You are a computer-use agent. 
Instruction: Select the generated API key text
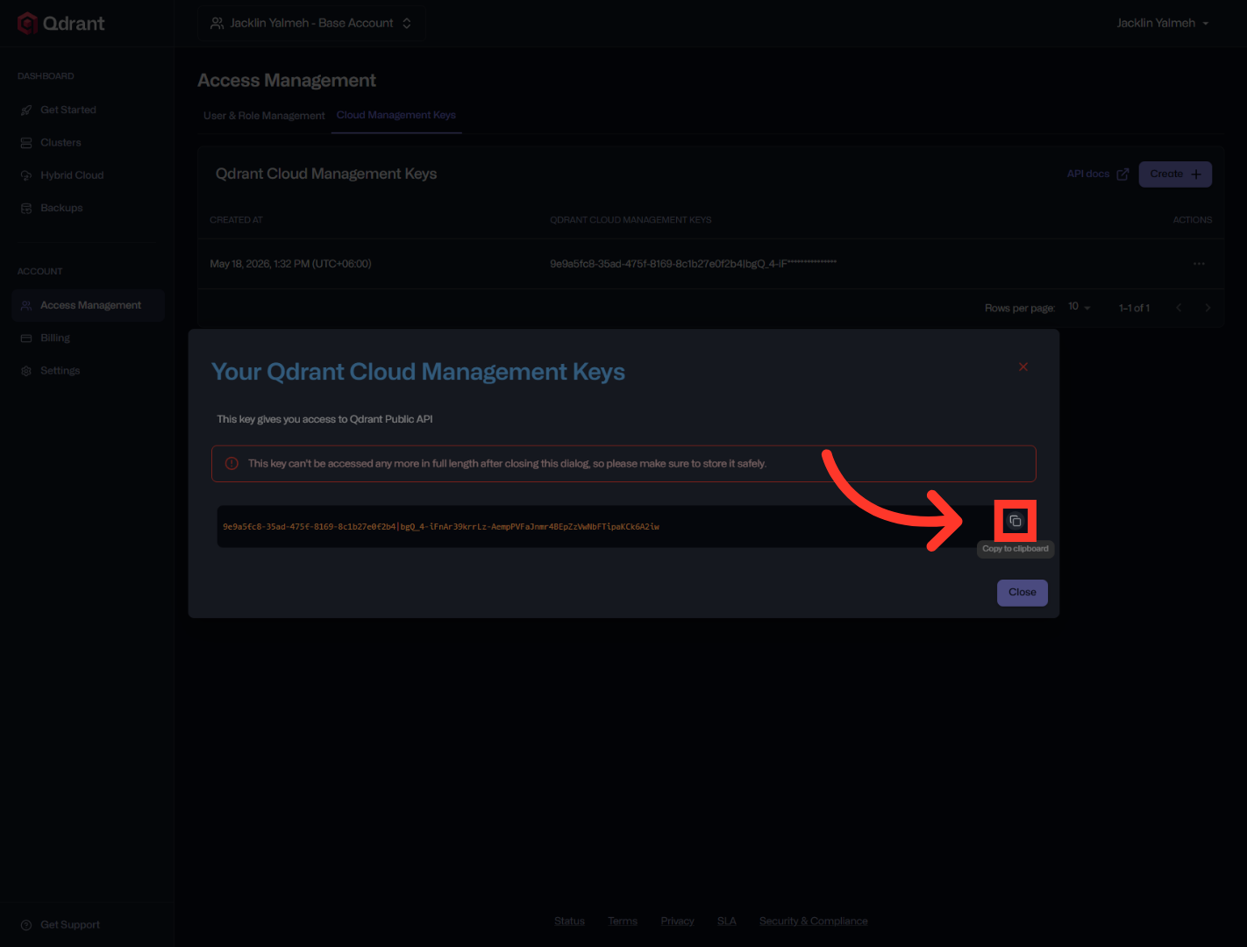[x=441, y=527]
